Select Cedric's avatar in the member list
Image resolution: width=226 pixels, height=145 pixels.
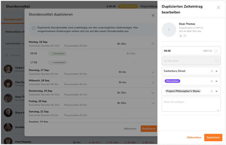pyautogui.click(x=8, y=69)
